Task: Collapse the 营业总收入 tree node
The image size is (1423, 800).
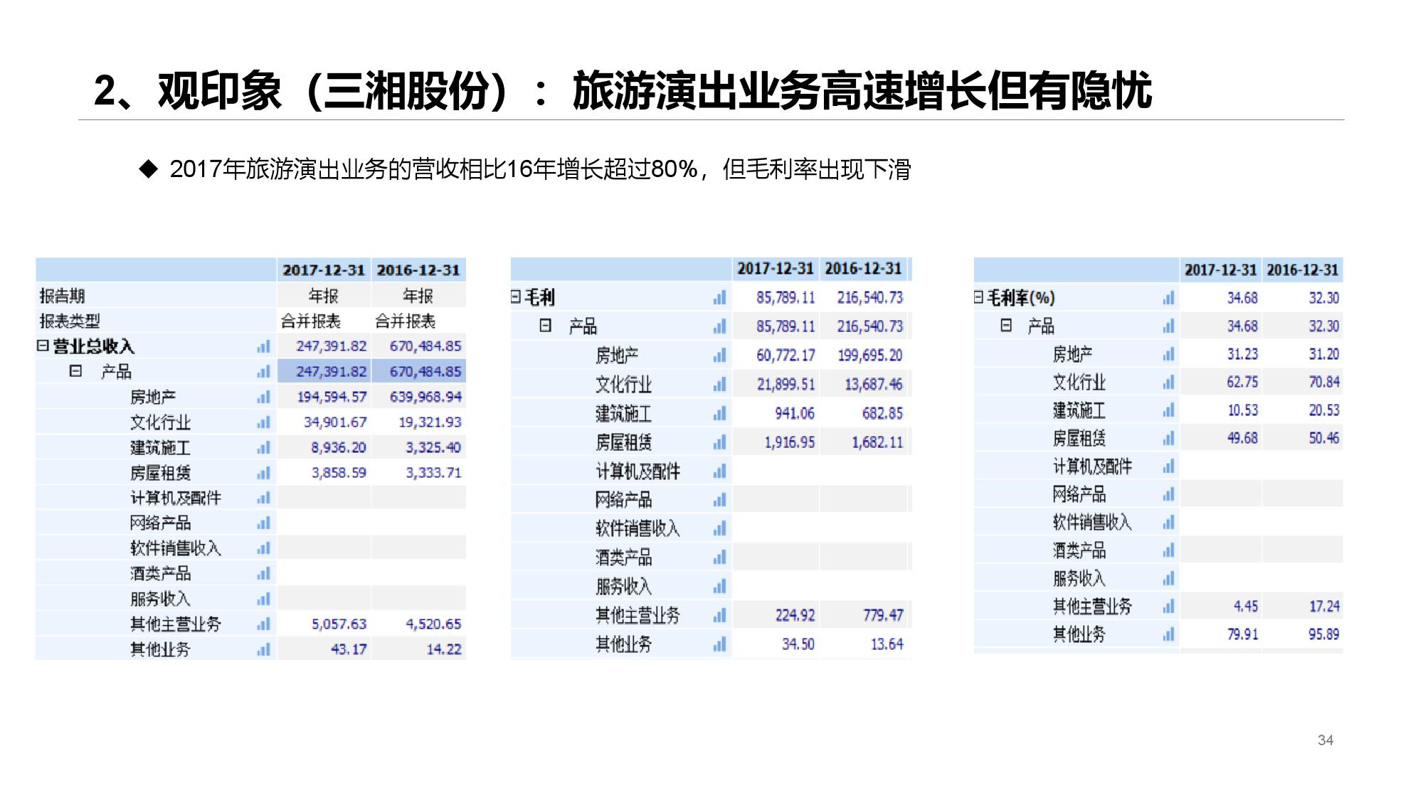Action: click(x=43, y=346)
